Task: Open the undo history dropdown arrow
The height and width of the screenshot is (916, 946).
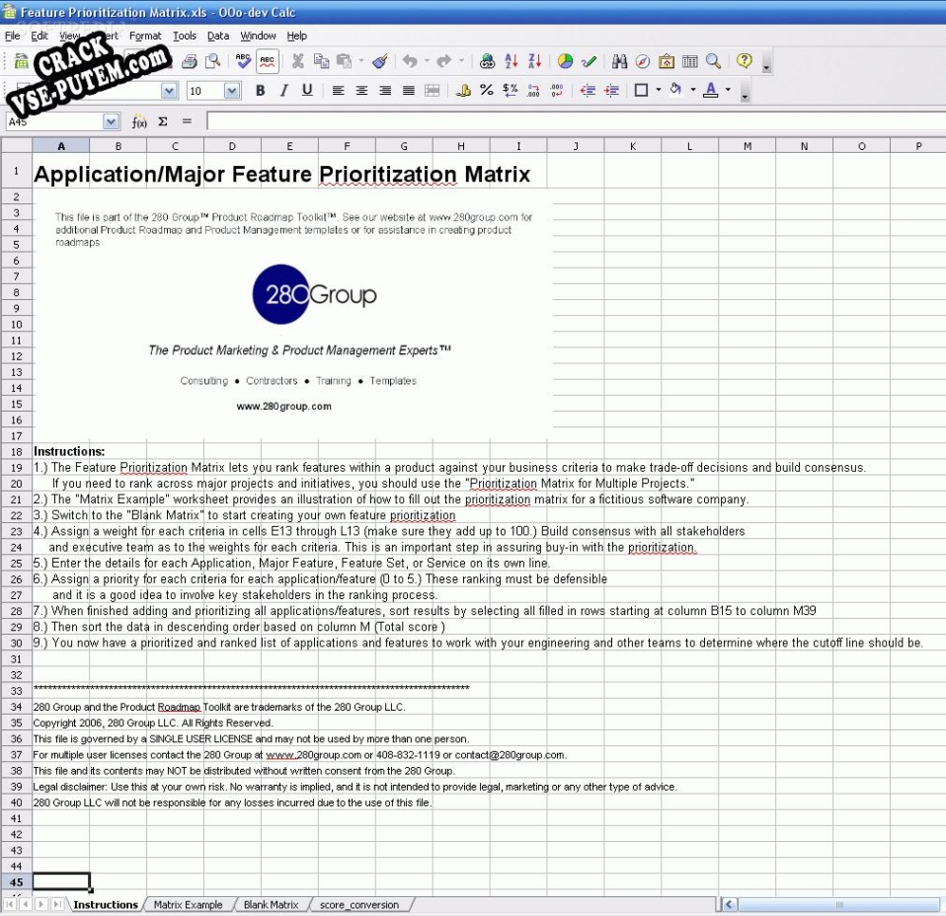Action: [426, 61]
